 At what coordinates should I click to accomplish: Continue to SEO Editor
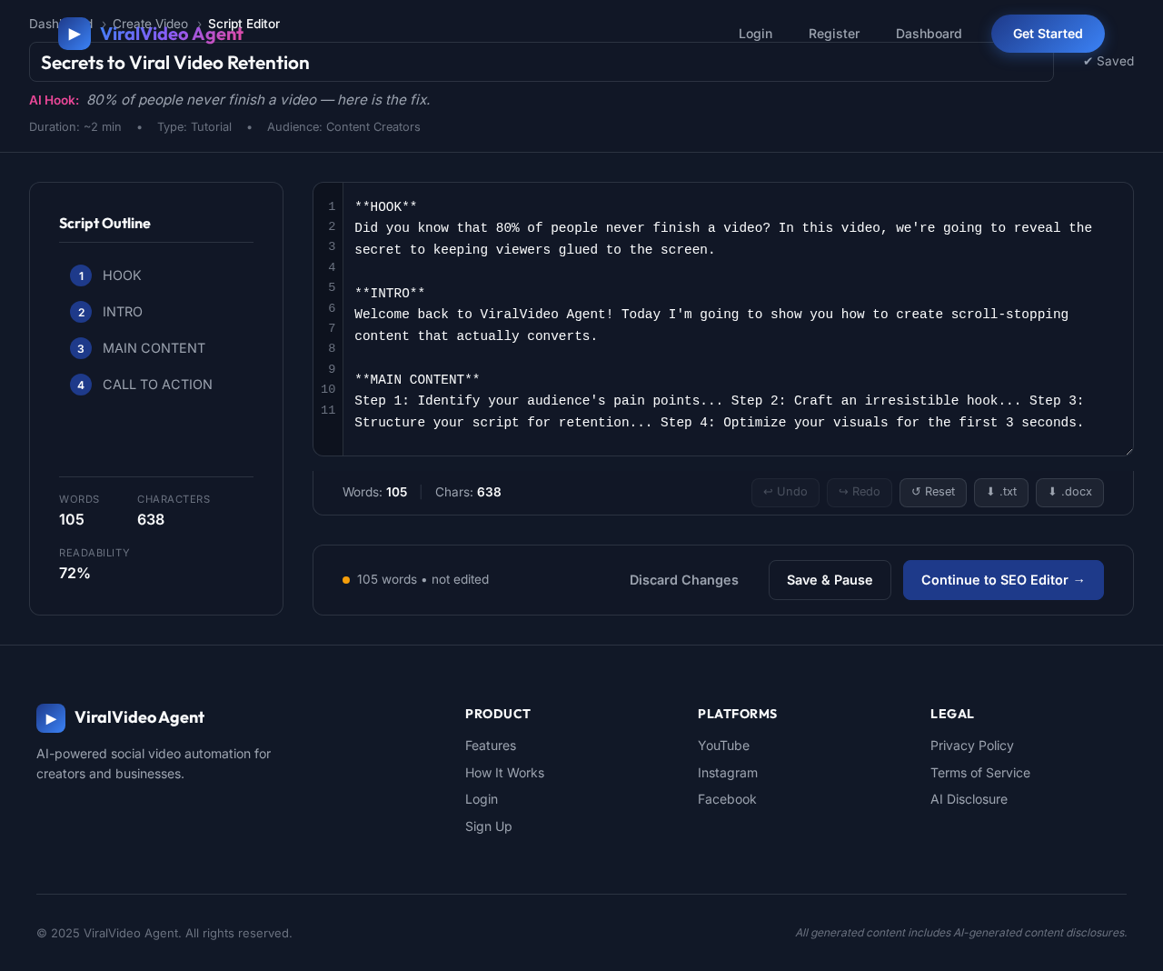[x=1003, y=580]
